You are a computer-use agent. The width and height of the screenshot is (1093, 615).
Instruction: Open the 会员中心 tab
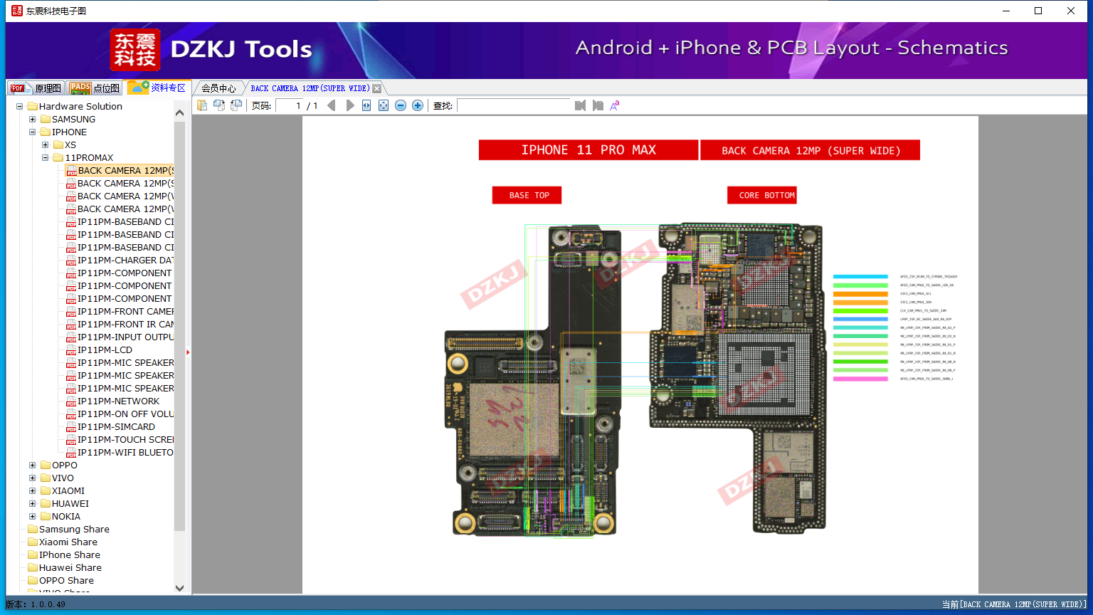click(218, 88)
